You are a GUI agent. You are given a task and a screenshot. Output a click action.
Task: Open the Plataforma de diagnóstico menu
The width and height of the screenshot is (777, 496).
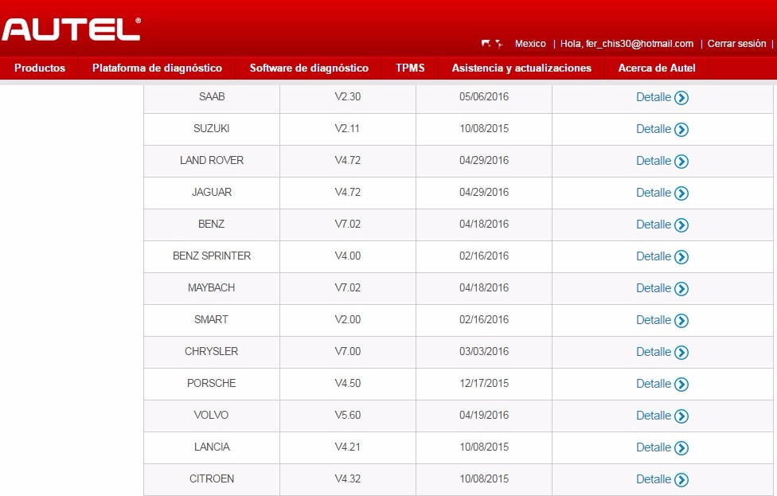coord(157,68)
